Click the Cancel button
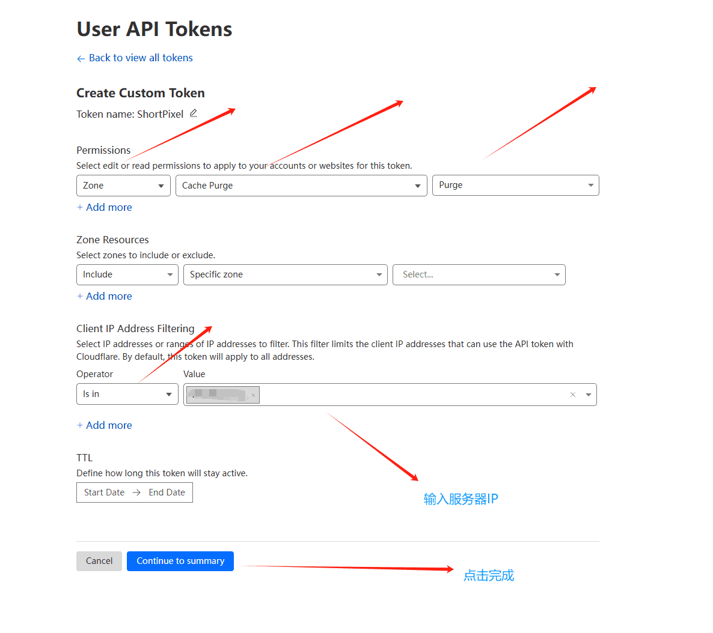Image resolution: width=713 pixels, height=633 pixels. (99, 561)
